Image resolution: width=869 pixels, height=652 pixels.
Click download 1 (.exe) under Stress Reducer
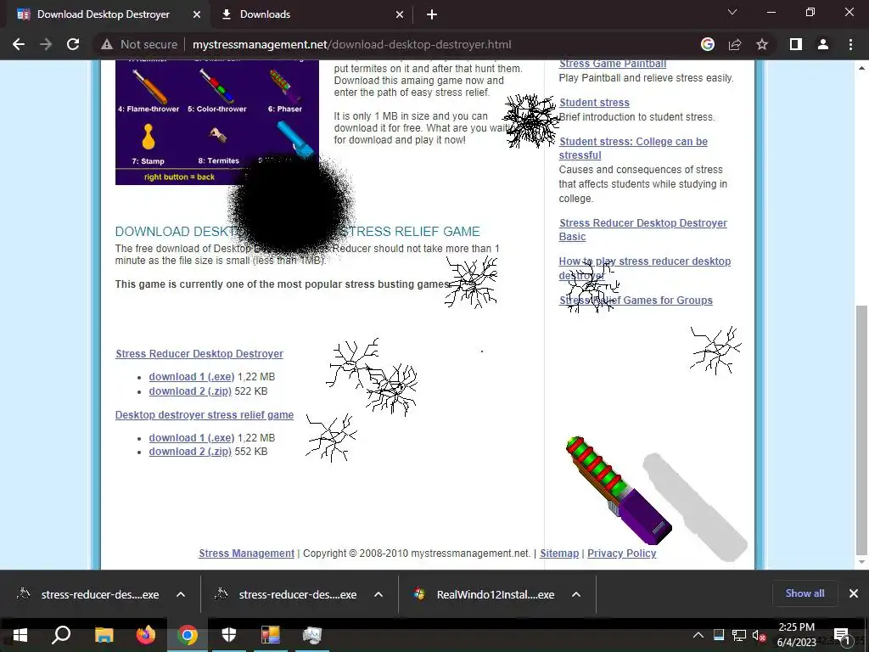pos(191,377)
